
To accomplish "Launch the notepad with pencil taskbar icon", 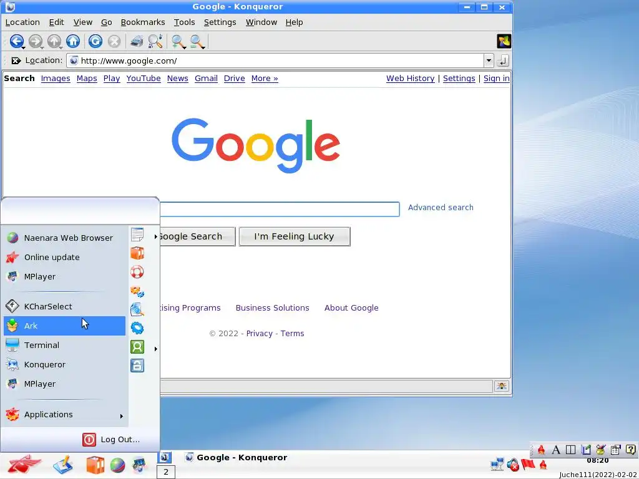I will tap(63, 465).
